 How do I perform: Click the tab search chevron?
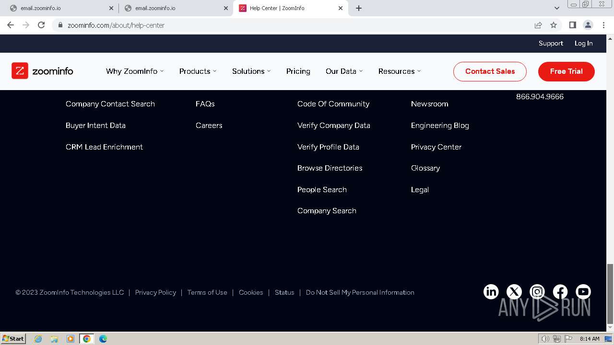(x=556, y=8)
